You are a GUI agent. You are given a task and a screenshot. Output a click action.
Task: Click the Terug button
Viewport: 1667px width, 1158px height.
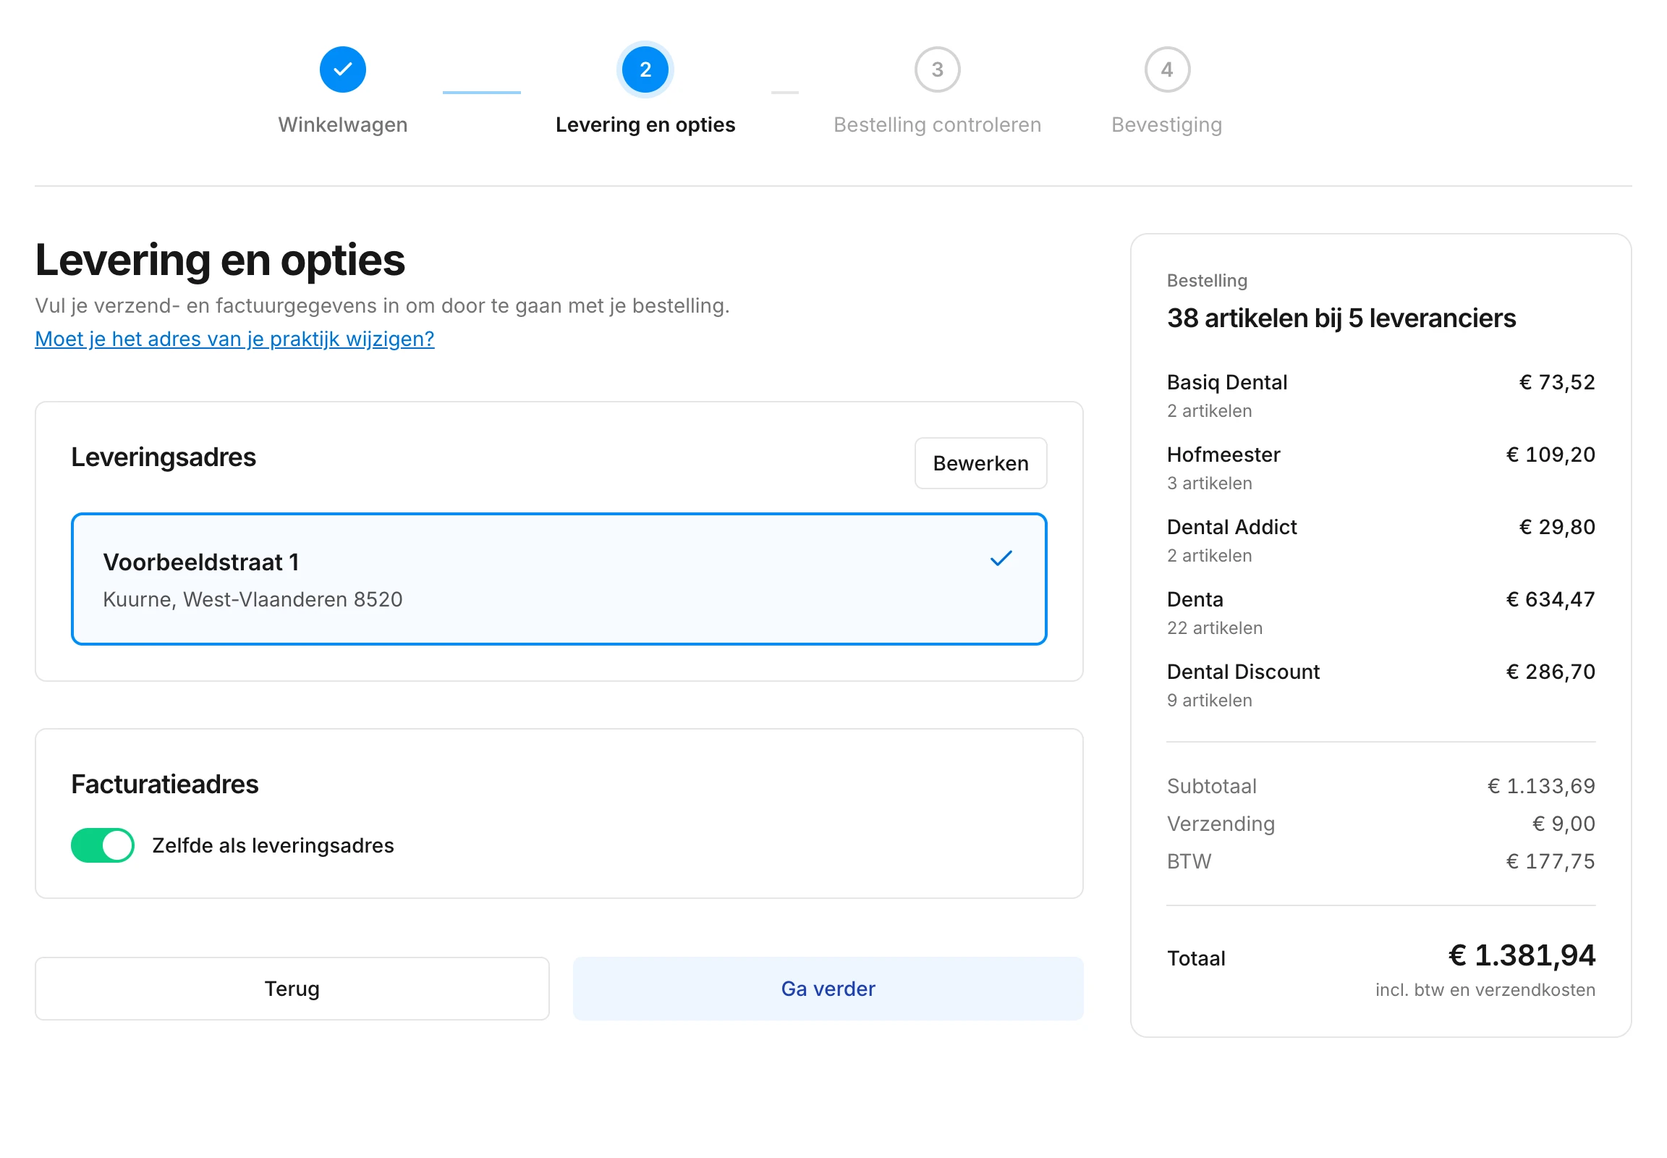[292, 988]
